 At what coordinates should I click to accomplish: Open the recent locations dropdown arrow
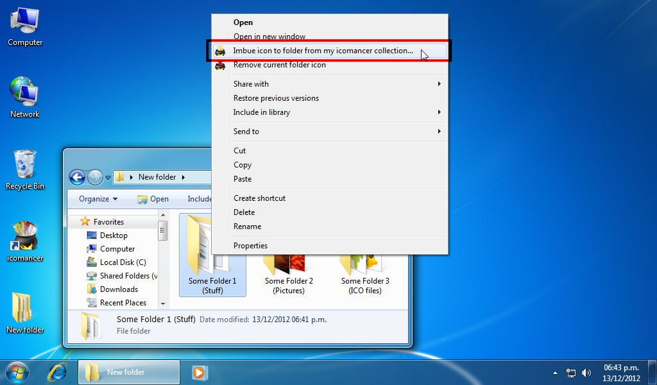108,178
